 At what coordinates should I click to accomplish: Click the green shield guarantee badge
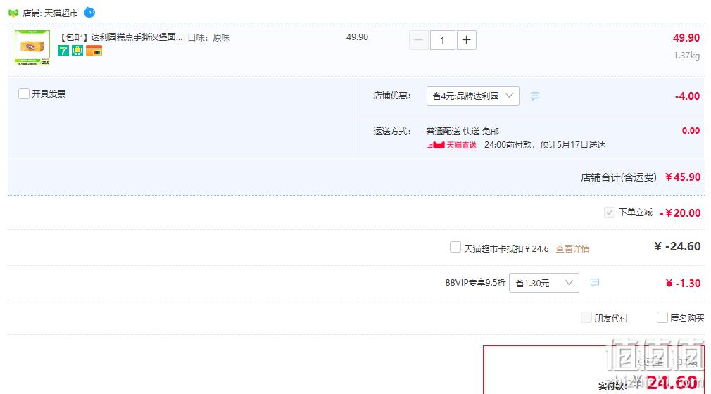point(77,51)
